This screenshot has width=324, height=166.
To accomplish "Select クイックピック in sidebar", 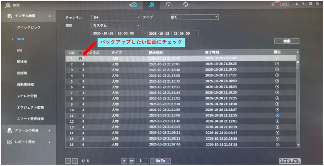I will pos(29,27).
